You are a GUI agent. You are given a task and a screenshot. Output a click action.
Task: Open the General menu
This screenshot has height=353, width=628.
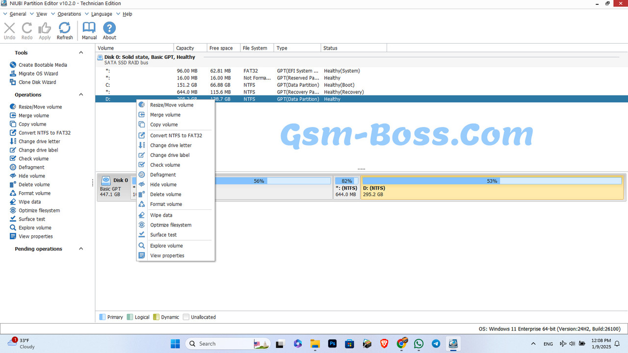[18, 14]
